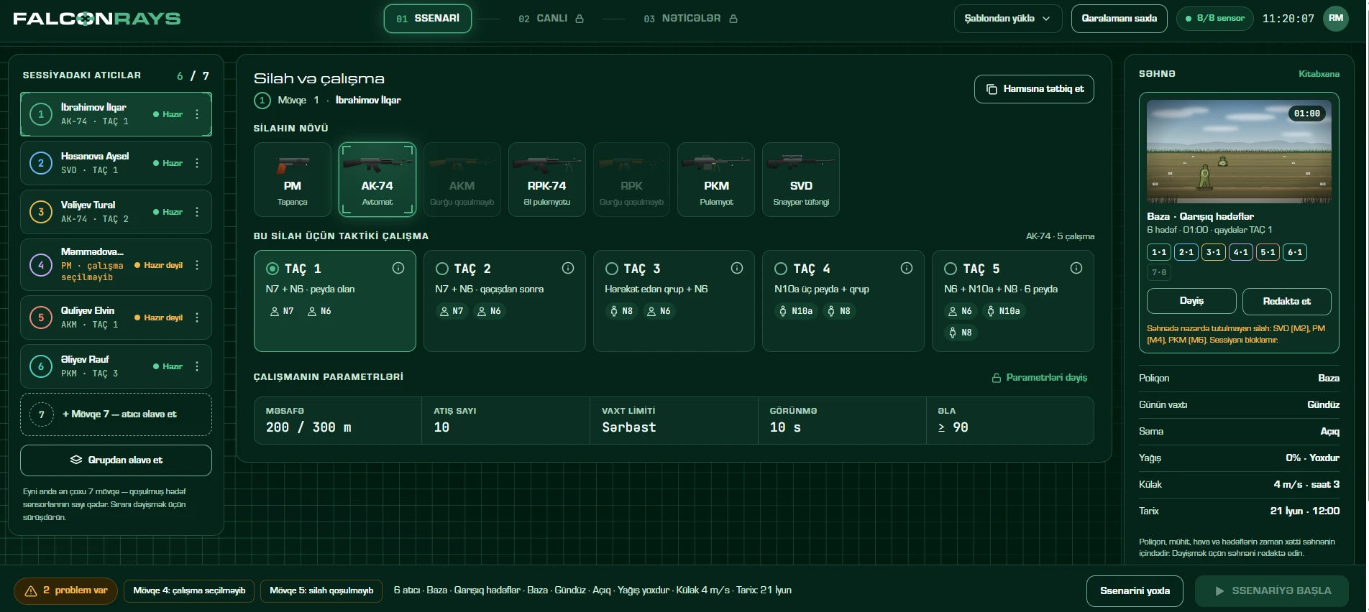1369x612 pixels.
Task: Click the Mövqe 5: silah qoşulmayıb chip
Action: pos(321,591)
